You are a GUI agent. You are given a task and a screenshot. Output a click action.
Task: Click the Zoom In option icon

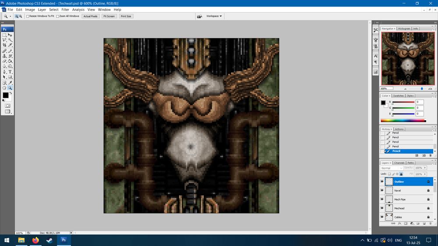point(17,17)
